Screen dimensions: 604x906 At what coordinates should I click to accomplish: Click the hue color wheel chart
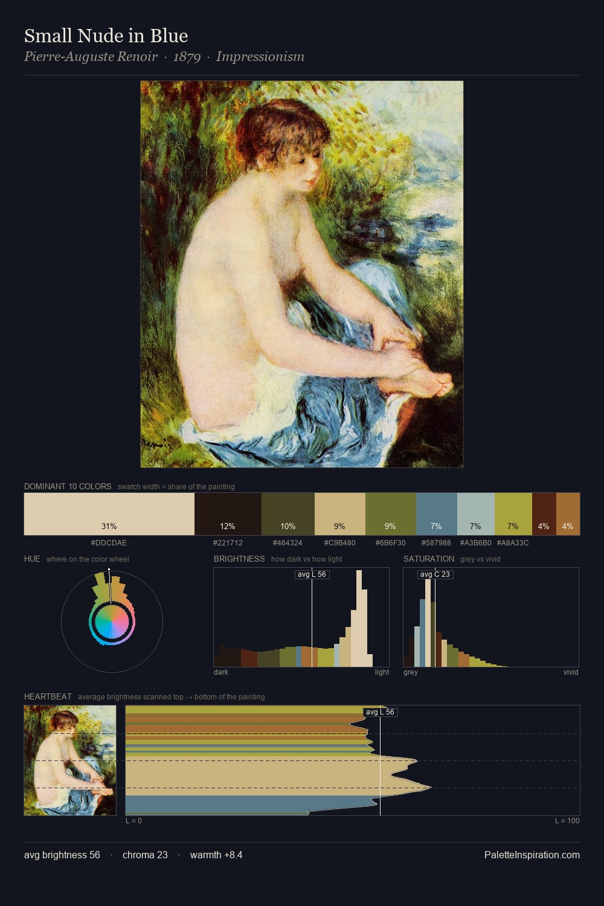[112, 621]
